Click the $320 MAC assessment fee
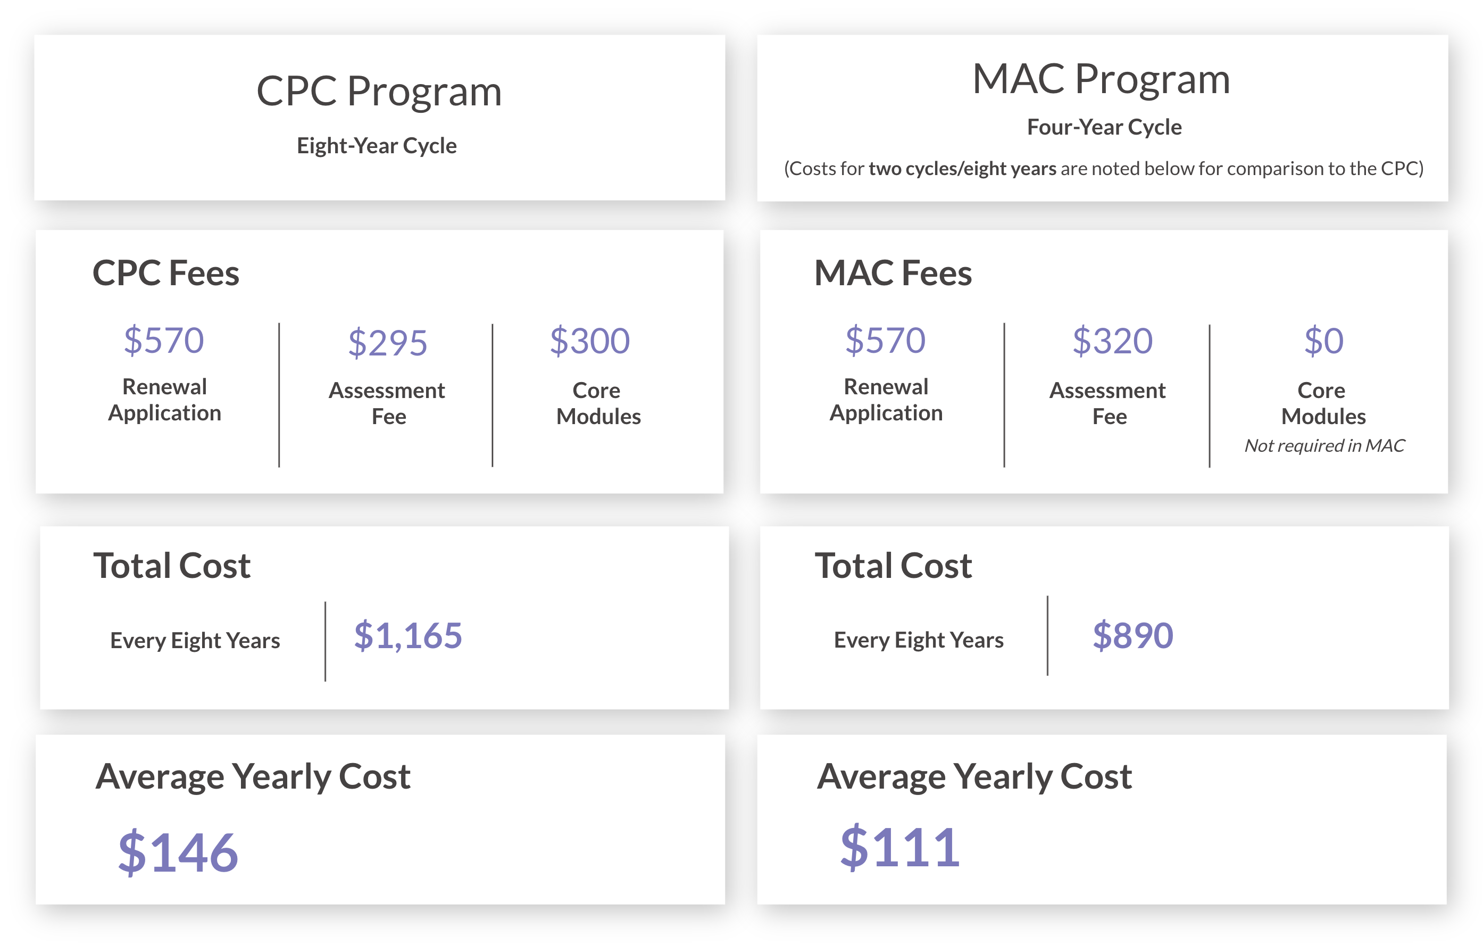The image size is (1483, 944). tap(1112, 341)
